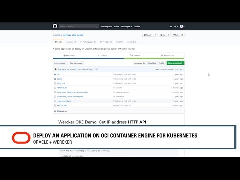This screenshot has width=240, height=180.
Task: Expand the green Clone or download button
Action: [x=175, y=63]
